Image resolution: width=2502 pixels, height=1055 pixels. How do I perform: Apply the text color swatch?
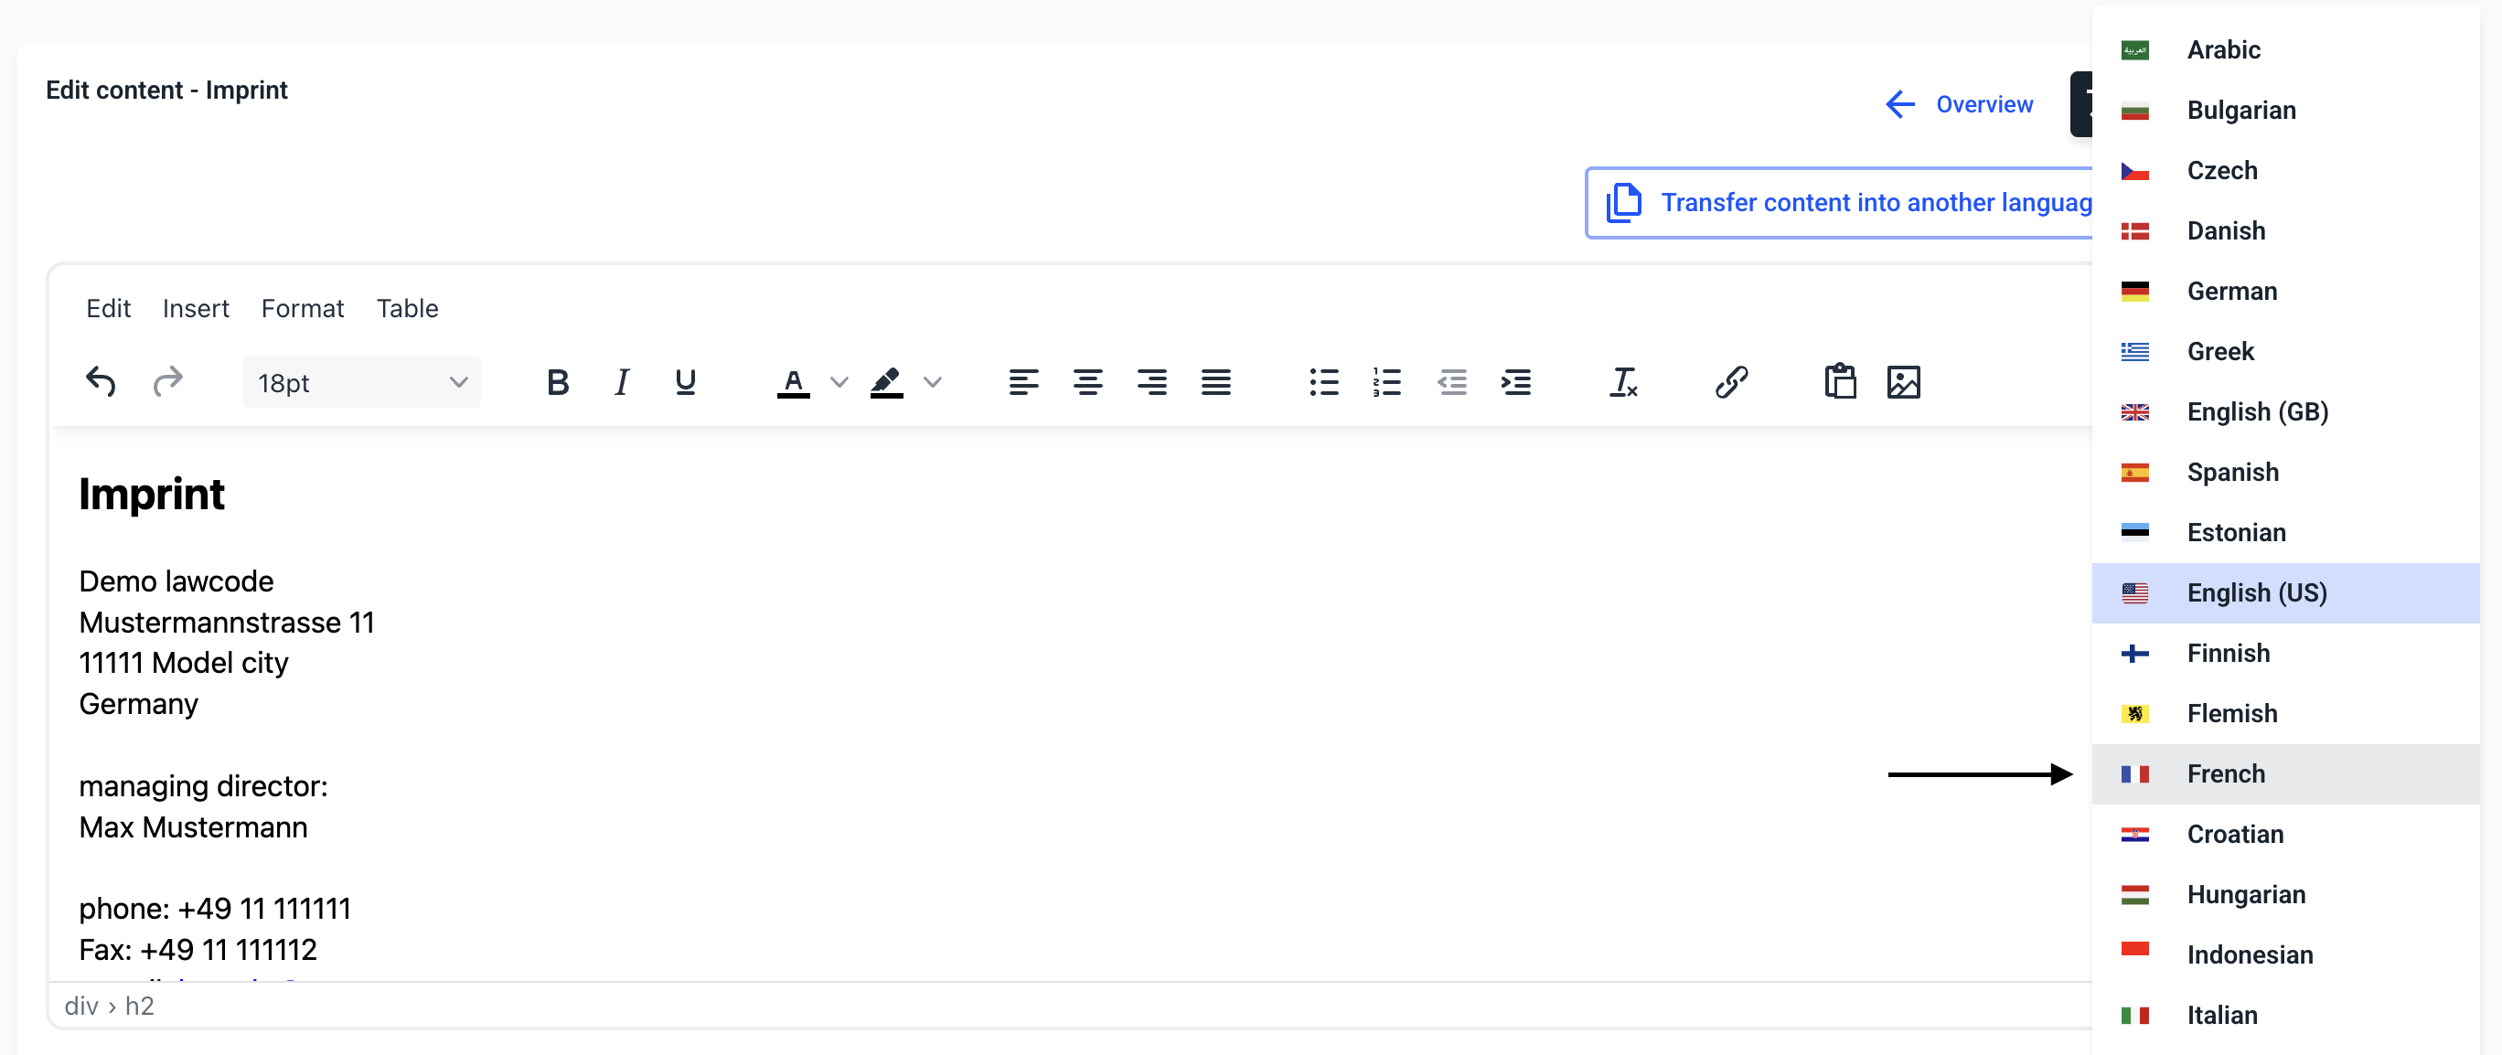[794, 381]
